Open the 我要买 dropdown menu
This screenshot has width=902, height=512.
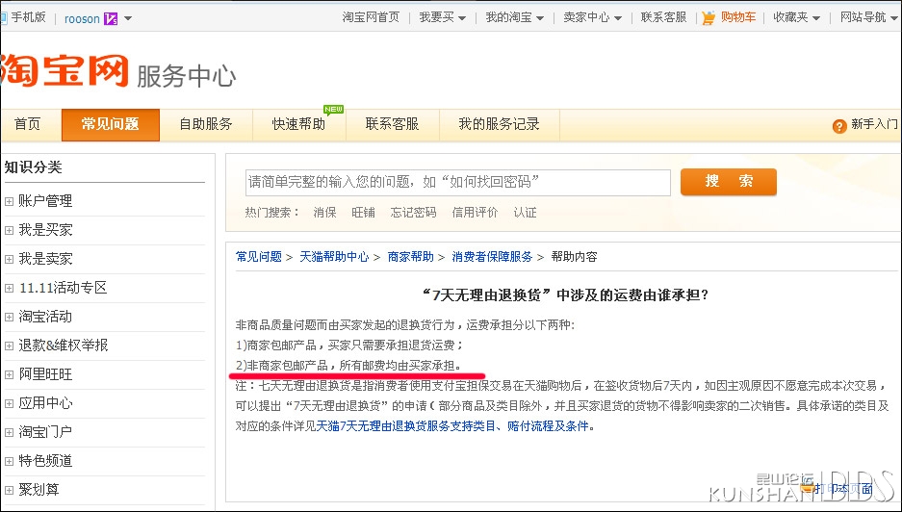443,18
